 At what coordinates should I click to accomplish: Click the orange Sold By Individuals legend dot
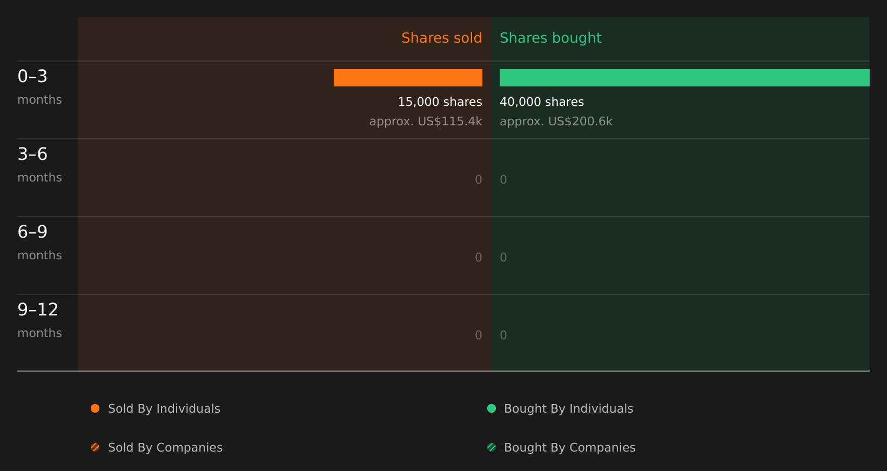point(95,408)
